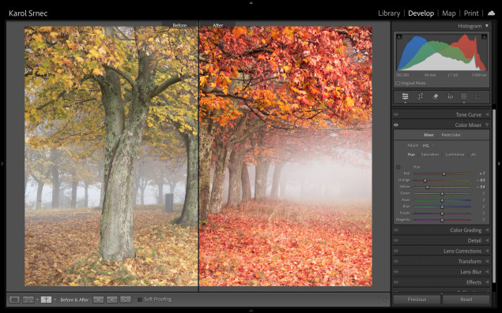Toggle Color Mixer panel visibility eye
The height and width of the screenshot is (313, 502).
396,125
